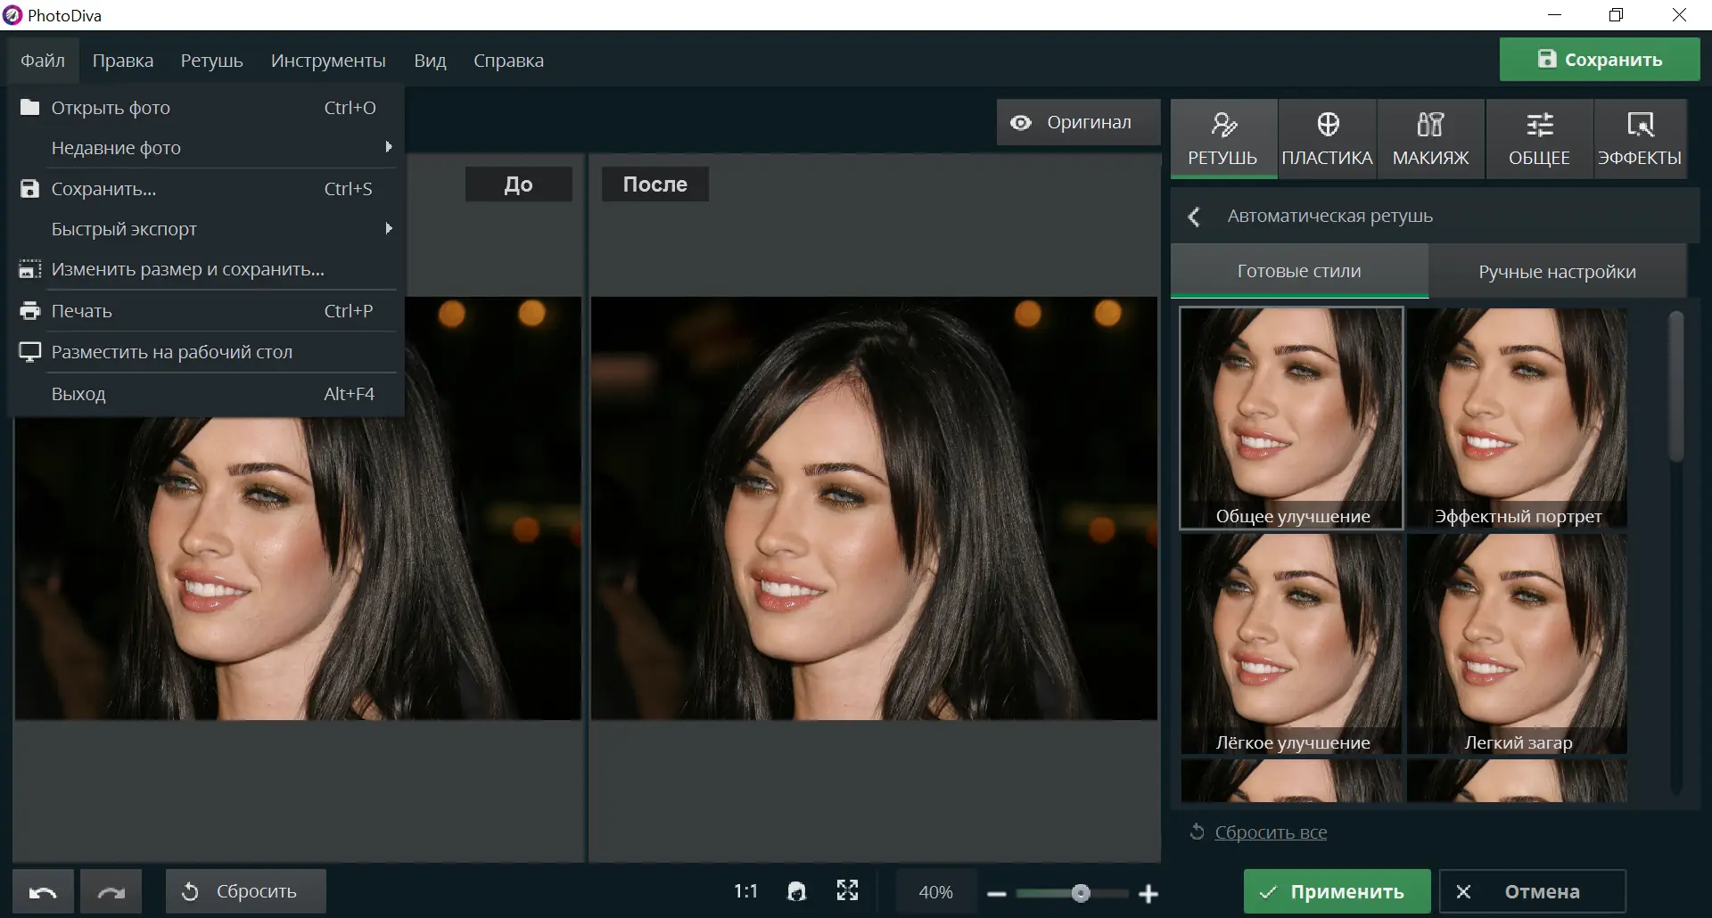Choose Изменить размер и сохранить...
Viewport: 1712px width, 918px height.
(206, 269)
